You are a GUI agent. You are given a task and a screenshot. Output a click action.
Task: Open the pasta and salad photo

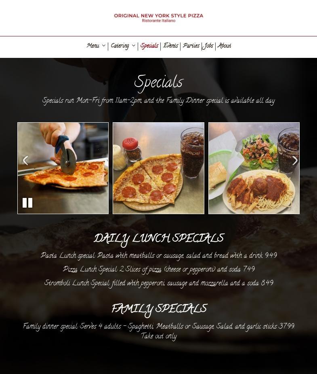(254, 168)
